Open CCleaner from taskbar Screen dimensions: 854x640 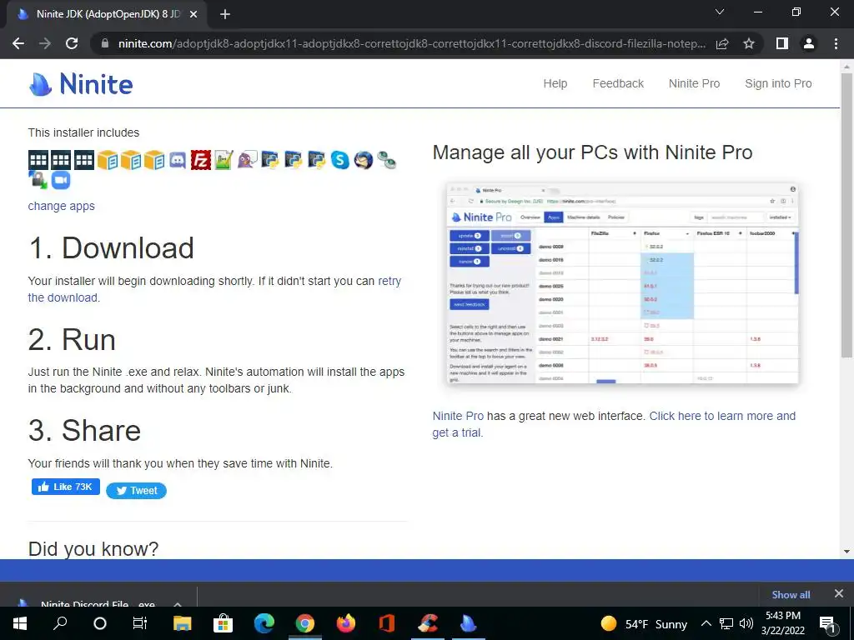[x=428, y=623]
